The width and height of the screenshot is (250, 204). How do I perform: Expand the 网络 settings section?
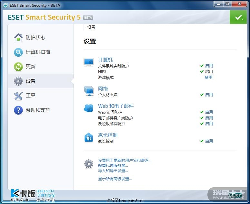click(103, 89)
